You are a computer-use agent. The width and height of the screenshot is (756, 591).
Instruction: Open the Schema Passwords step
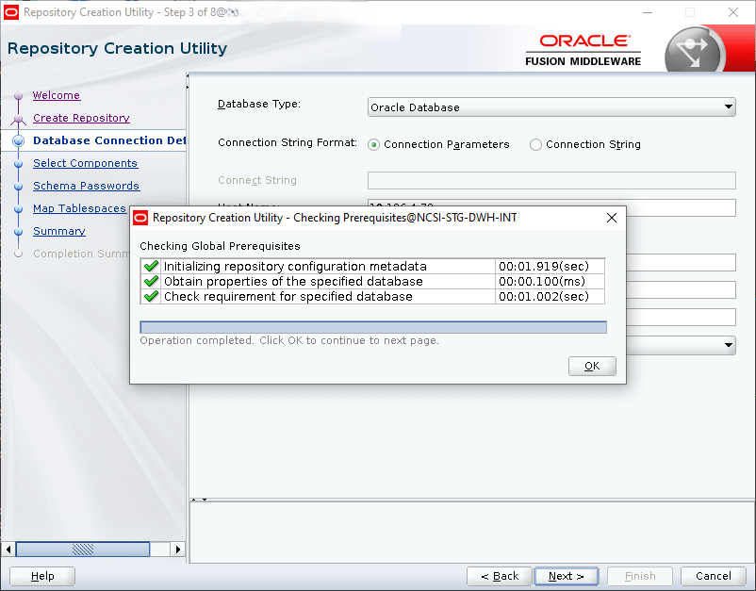[86, 186]
